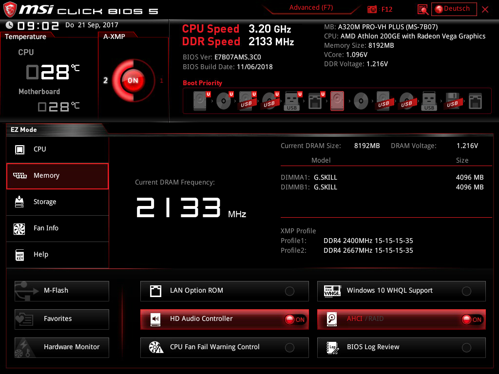Open the Hardware Monitor
This screenshot has width=499, height=374.
[x=62, y=348]
